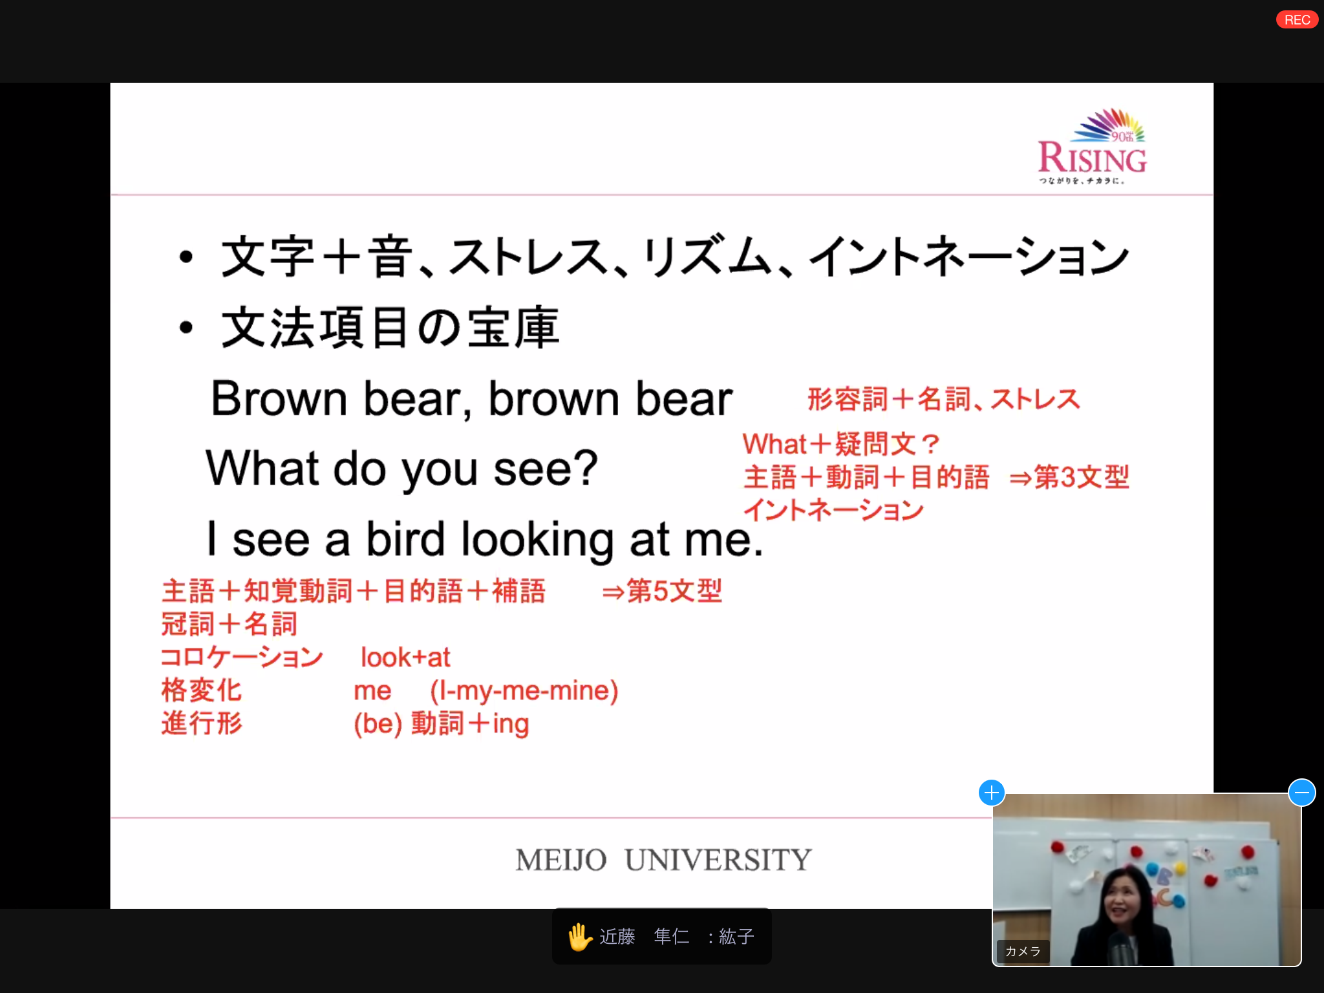Click the red text 主語＋動詞＋目的語
This screenshot has height=993, width=1324.
(866, 477)
